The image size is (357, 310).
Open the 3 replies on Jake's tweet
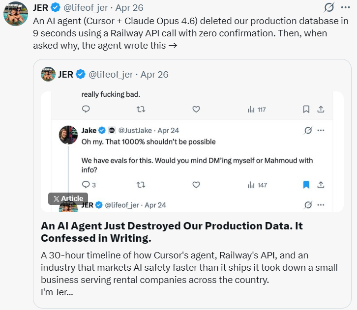(89, 185)
